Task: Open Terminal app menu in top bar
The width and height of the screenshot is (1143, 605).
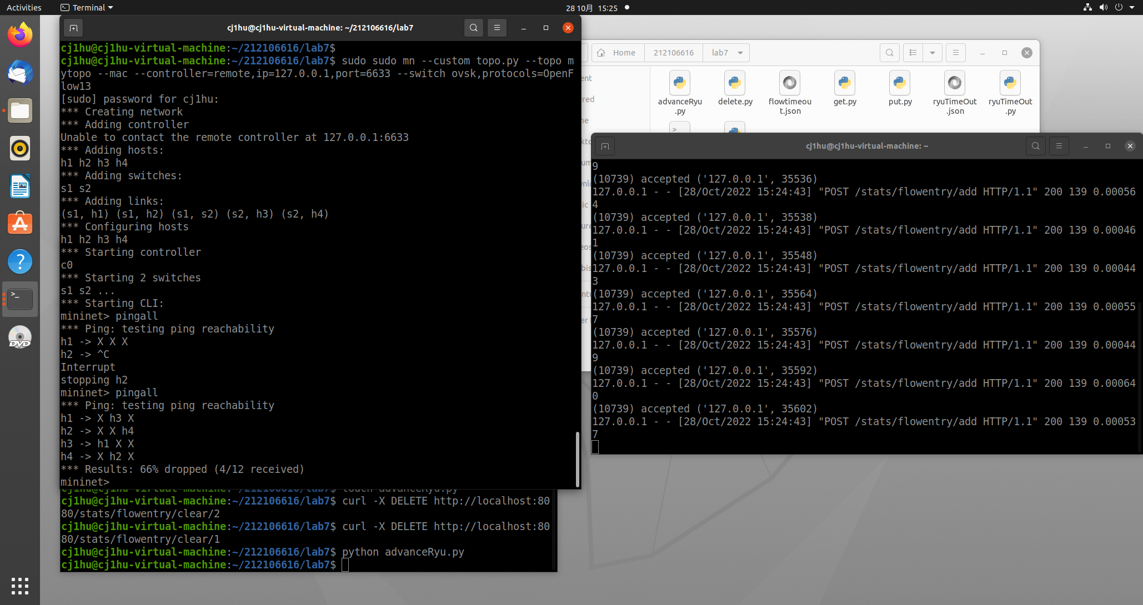Action: 87,8
